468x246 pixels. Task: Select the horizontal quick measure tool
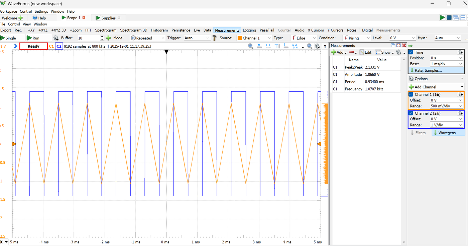pyautogui.click(x=268, y=46)
